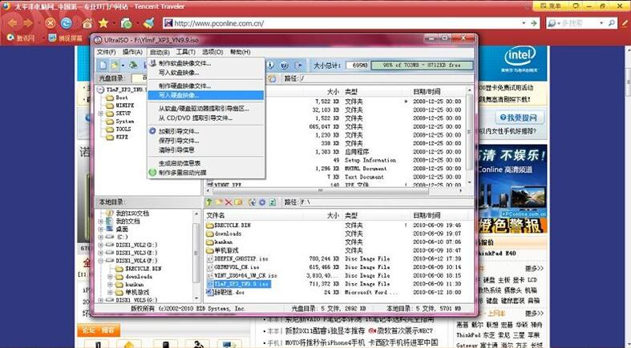Click the Favorites star icon in browser toolbar
631x348 pixels.
[103, 22]
